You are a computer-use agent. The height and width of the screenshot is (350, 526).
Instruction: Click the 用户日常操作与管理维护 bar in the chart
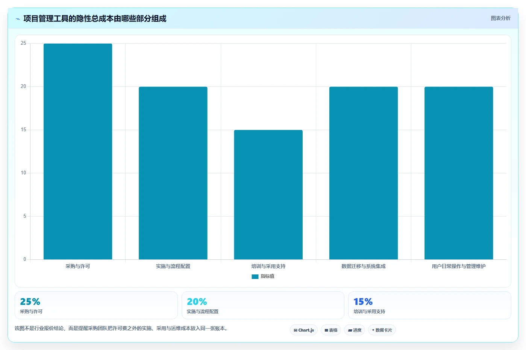[x=459, y=173]
